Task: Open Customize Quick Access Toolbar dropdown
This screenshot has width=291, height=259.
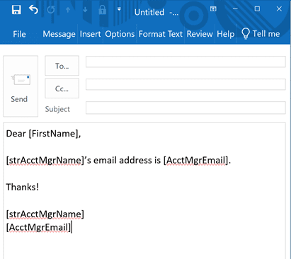Action: (x=119, y=9)
